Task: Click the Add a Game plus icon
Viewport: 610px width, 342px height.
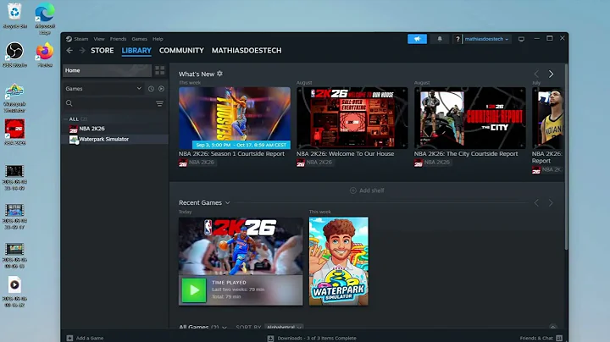Action: coord(69,338)
